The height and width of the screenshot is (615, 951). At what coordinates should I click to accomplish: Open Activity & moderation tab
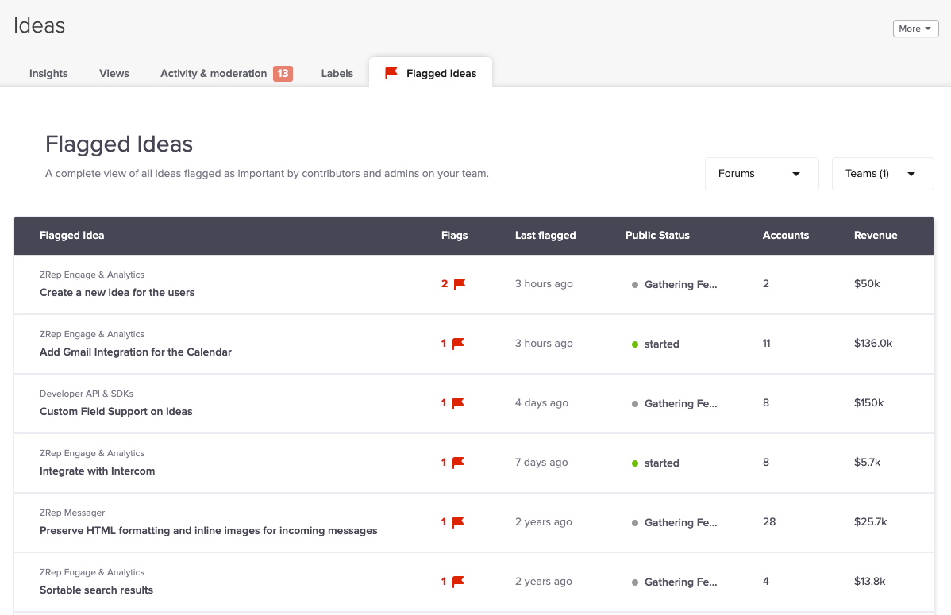214,73
